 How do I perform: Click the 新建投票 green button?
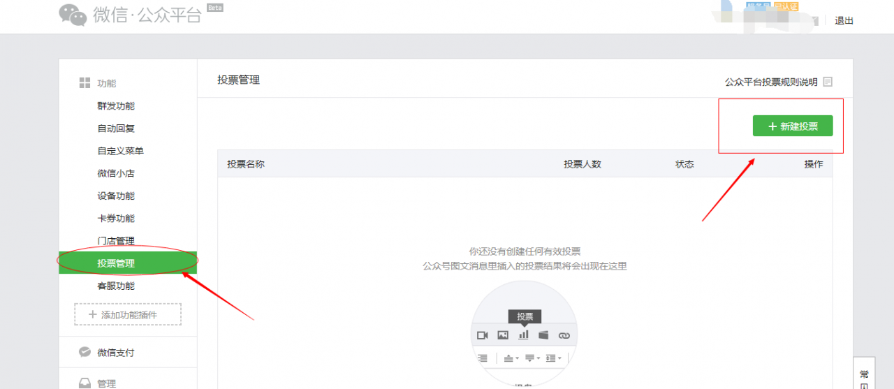pyautogui.click(x=793, y=126)
